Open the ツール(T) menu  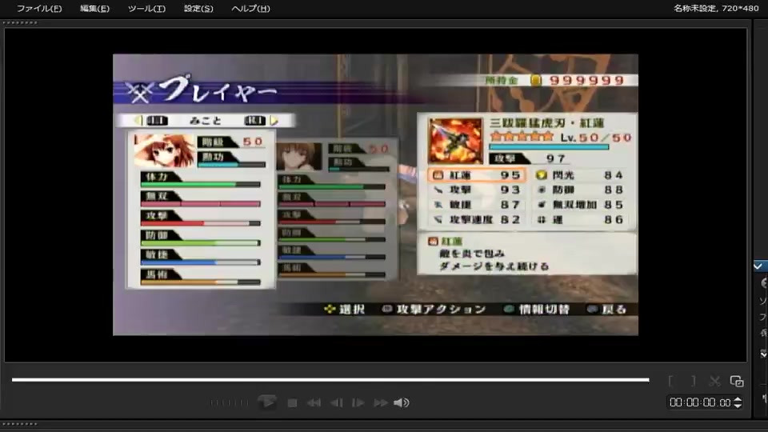[146, 8]
